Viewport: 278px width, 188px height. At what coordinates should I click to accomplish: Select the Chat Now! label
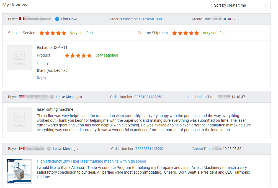click(69, 19)
